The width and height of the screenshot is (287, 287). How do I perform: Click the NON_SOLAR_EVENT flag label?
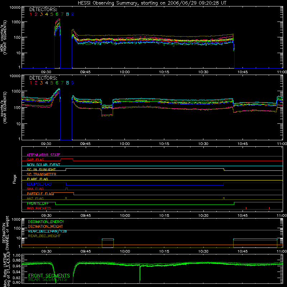click(43, 165)
